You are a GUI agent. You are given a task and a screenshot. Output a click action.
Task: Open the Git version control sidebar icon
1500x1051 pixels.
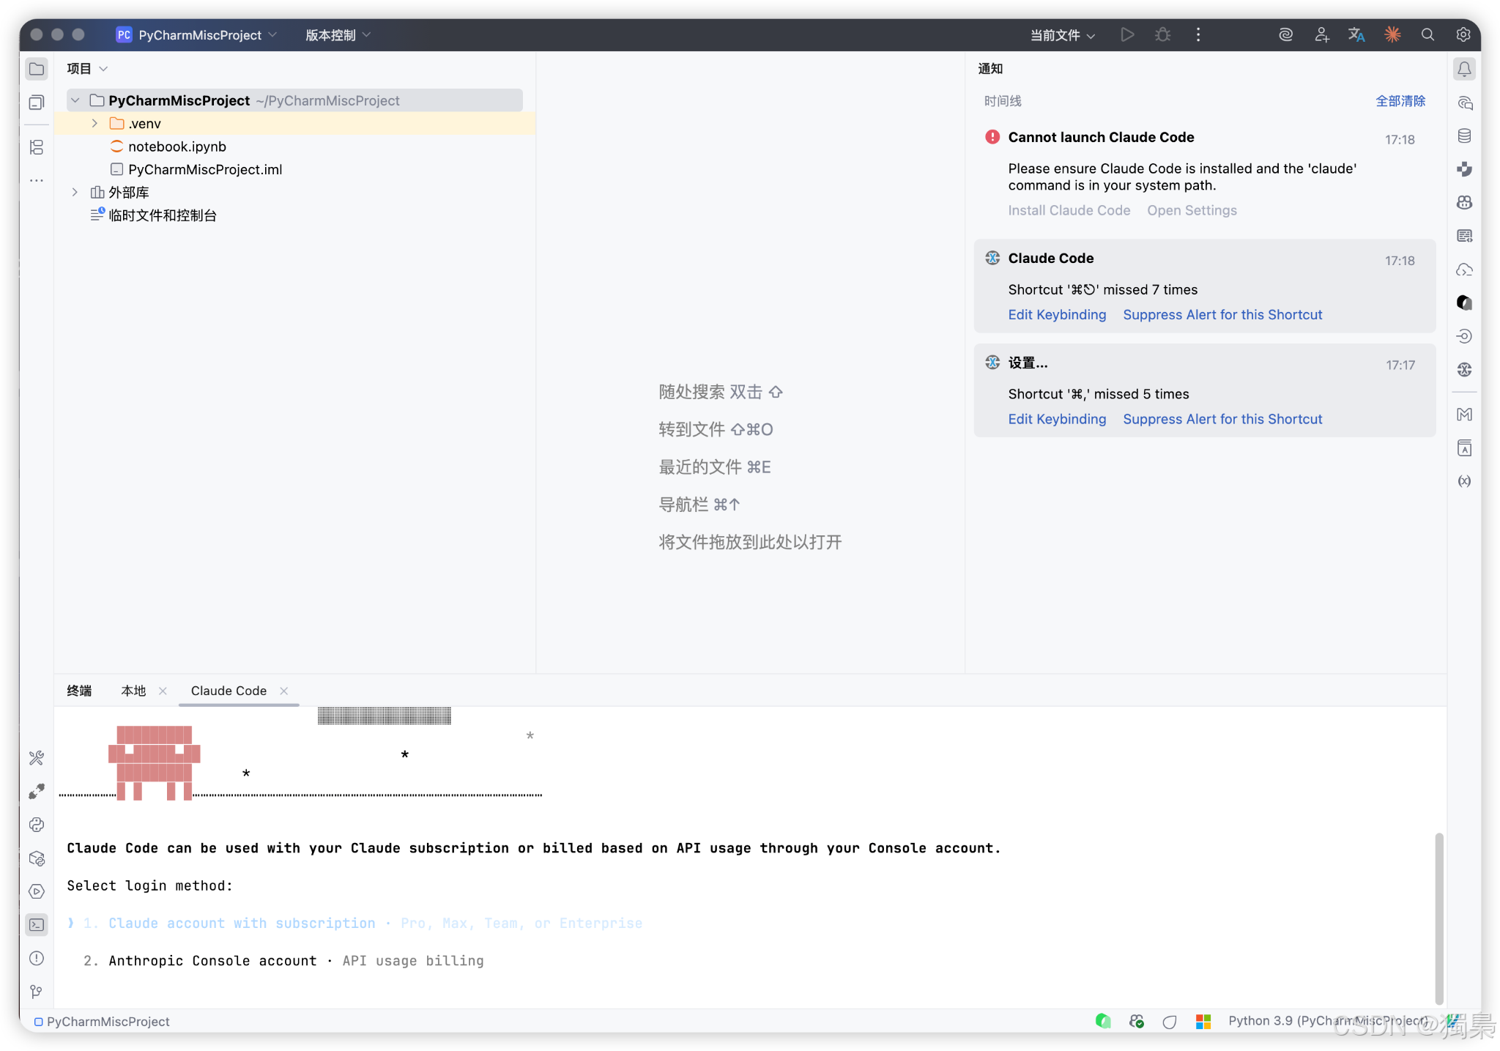[37, 992]
